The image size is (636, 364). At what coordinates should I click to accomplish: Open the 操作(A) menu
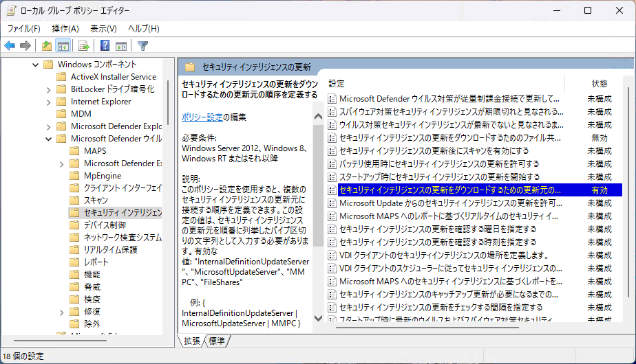[65, 28]
